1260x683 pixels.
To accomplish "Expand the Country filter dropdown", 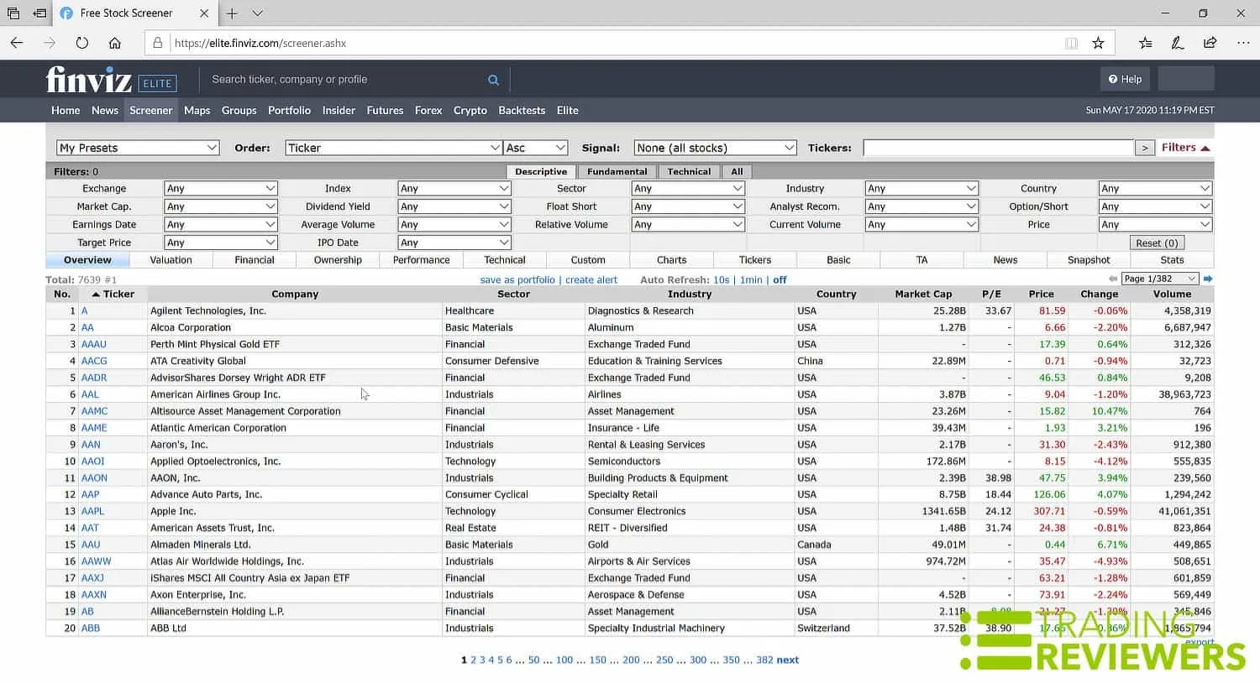I will [x=1155, y=189].
